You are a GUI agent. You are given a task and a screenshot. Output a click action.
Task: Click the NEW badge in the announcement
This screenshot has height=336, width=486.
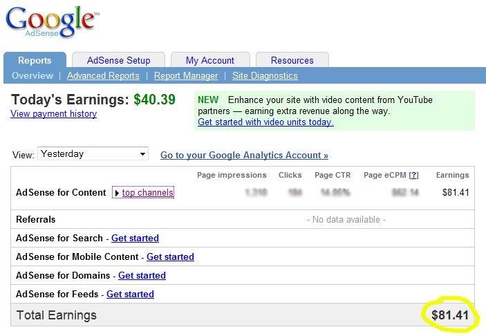click(x=208, y=100)
